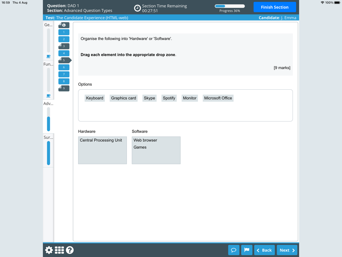Switch to question 1 in the sidebar
This screenshot has height=257, width=342.
[64, 32]
